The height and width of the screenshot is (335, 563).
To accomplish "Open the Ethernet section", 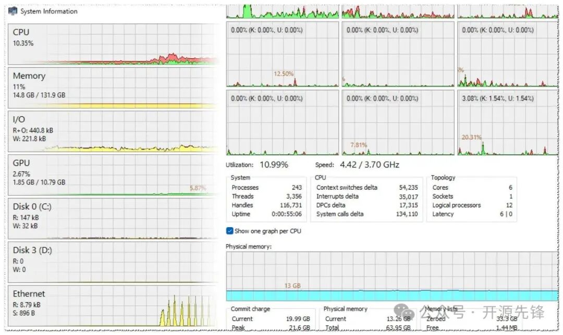I will (112, 306).
